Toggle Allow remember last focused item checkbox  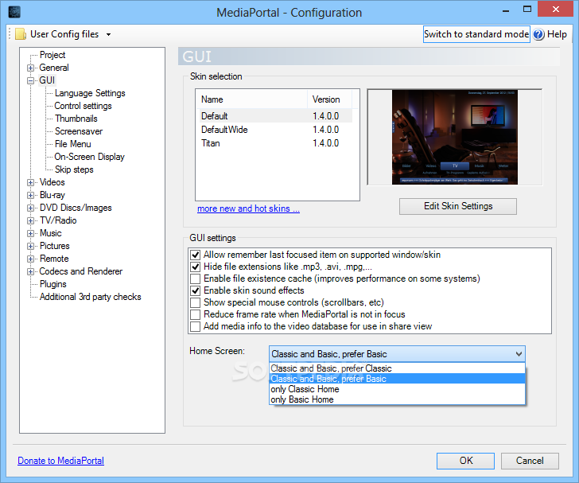196,255
